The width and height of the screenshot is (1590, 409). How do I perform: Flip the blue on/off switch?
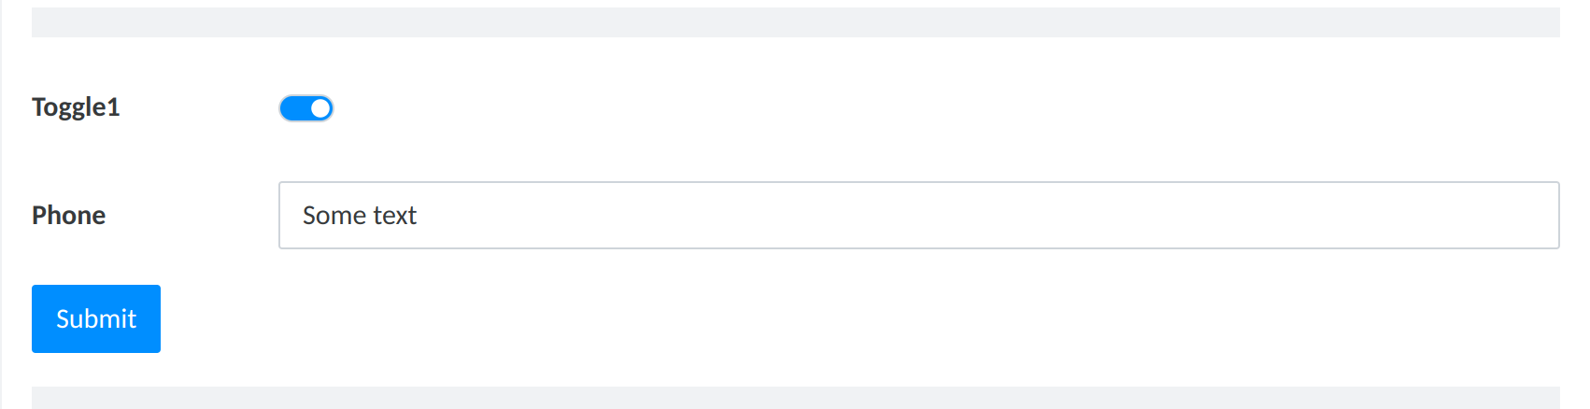[x=306, y=108]
